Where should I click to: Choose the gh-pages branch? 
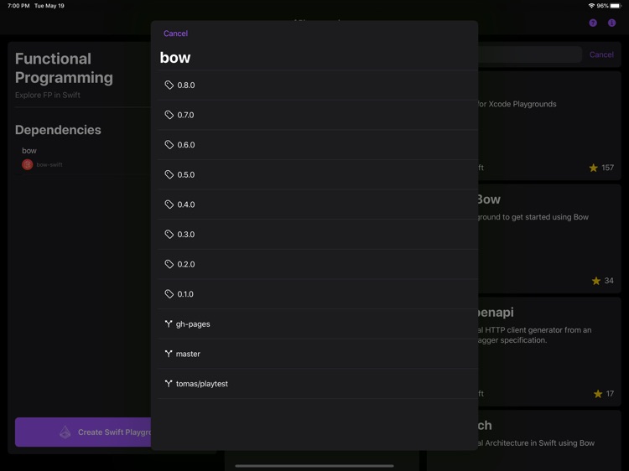[x=318, y=323]
